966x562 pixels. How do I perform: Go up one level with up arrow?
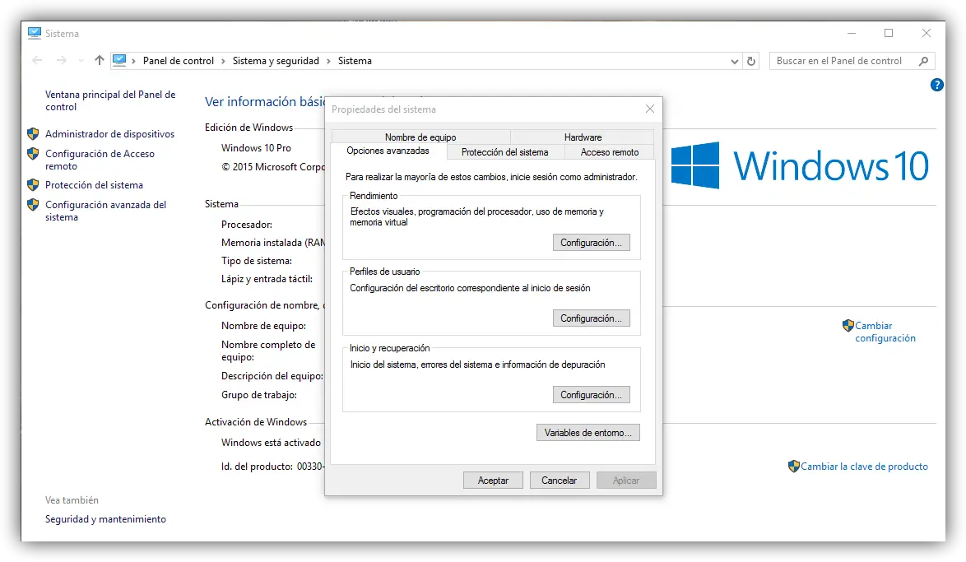(100, 60)
